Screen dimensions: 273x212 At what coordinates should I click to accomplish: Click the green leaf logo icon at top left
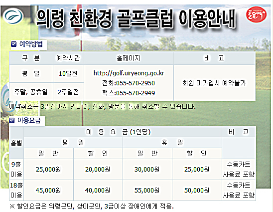(13, 16)
